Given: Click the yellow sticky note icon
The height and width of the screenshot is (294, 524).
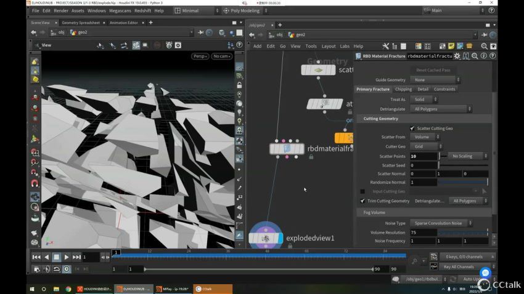Looking at the screenshot, I should (451, 46).
